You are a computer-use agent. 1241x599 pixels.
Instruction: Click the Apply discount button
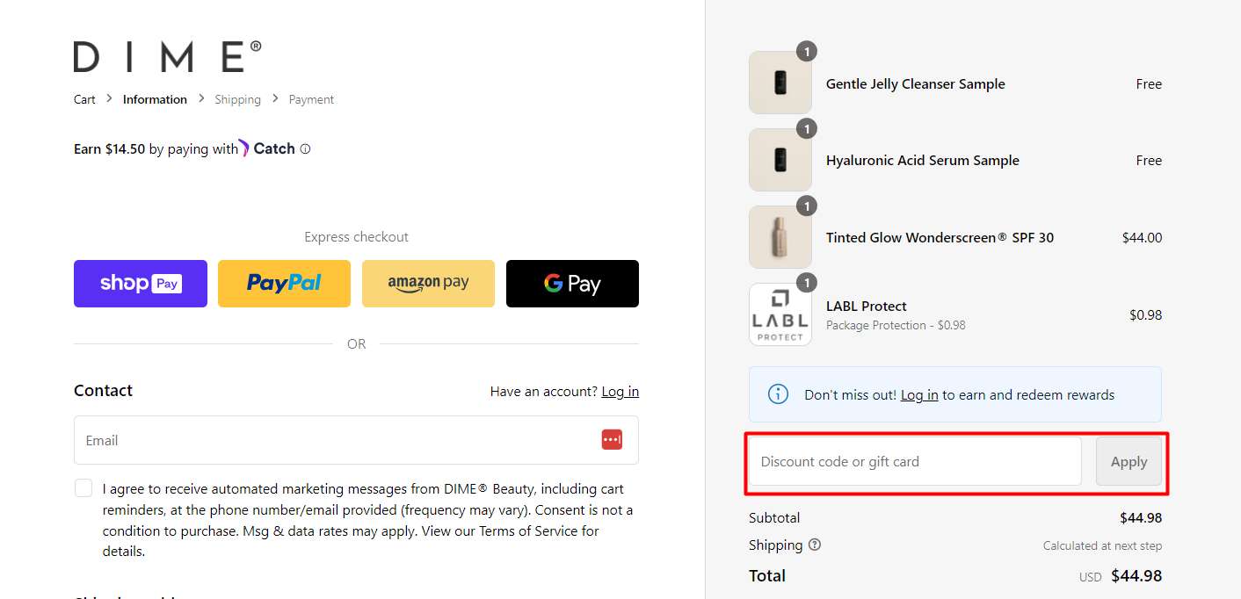tap(1129, 461)
